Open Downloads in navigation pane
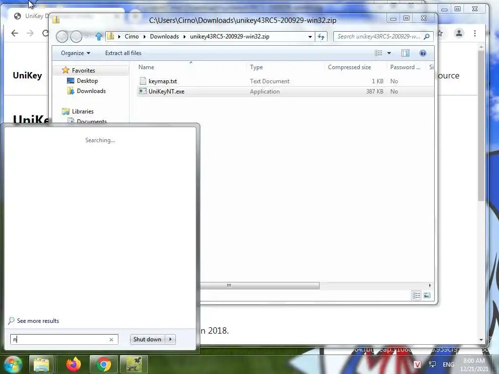The image size is (499, 374). click(x=91, y=91)
